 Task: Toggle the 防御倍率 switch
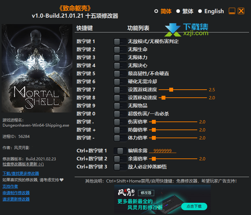tap(120, 130)
